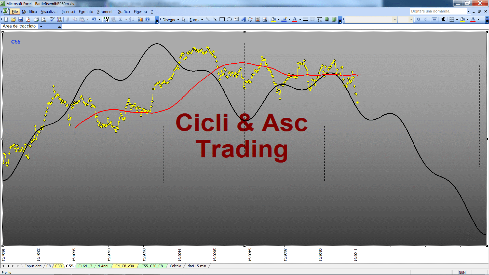The width and height of the screenshot is (489, 275).
Task: Select the Select Objects arrow tool
Action: click(x=184, y=20)
